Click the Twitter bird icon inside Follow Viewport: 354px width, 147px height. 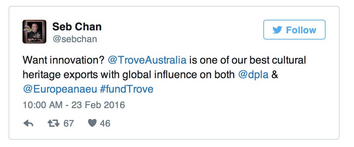277,30
